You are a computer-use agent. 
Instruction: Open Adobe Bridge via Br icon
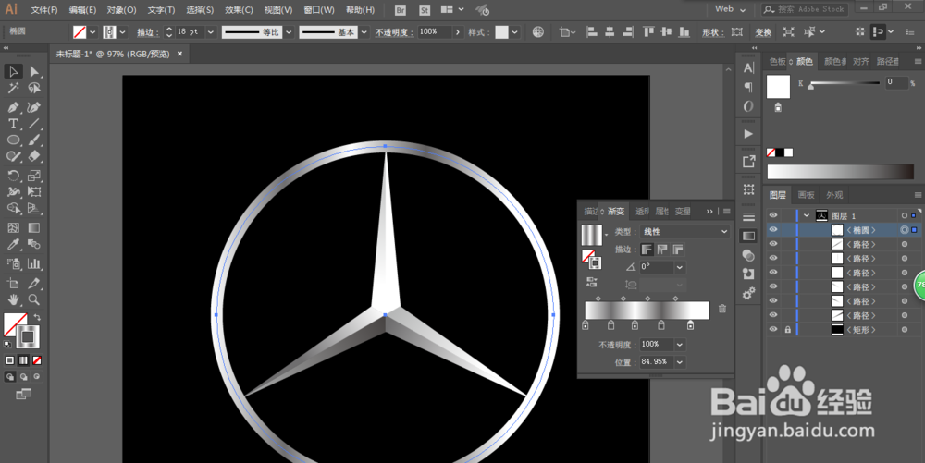pyautogui.click(x=400, y=10)
